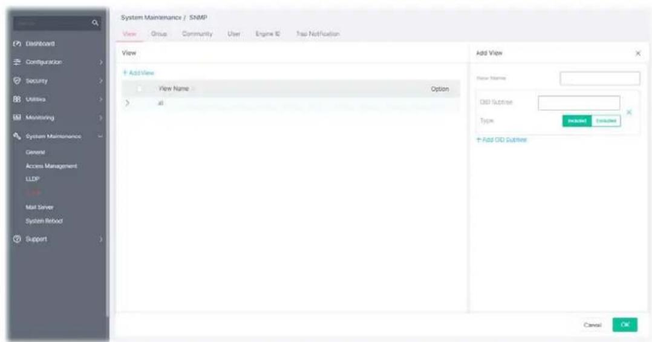
Task: Expand the Security menu chevron
Action: tap(100, 81)
